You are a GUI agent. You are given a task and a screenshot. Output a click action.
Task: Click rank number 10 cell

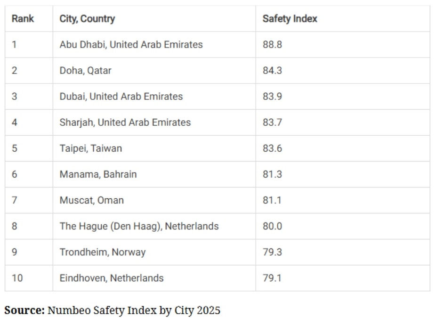coord(29,278)
